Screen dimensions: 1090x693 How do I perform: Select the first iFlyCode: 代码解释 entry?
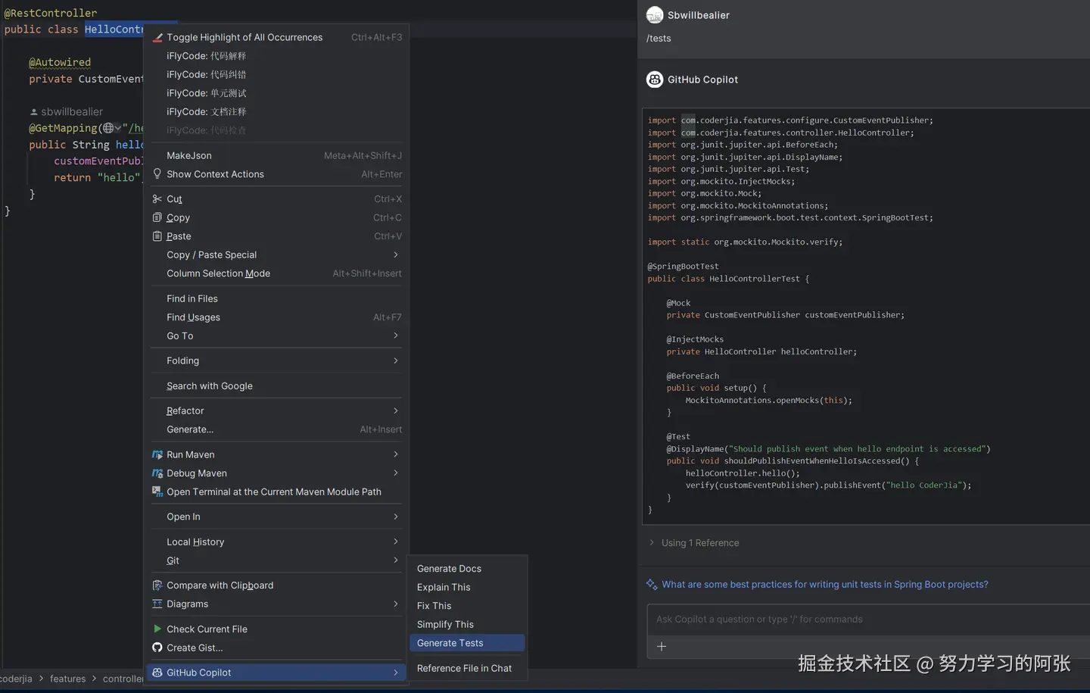pos(276,56)
